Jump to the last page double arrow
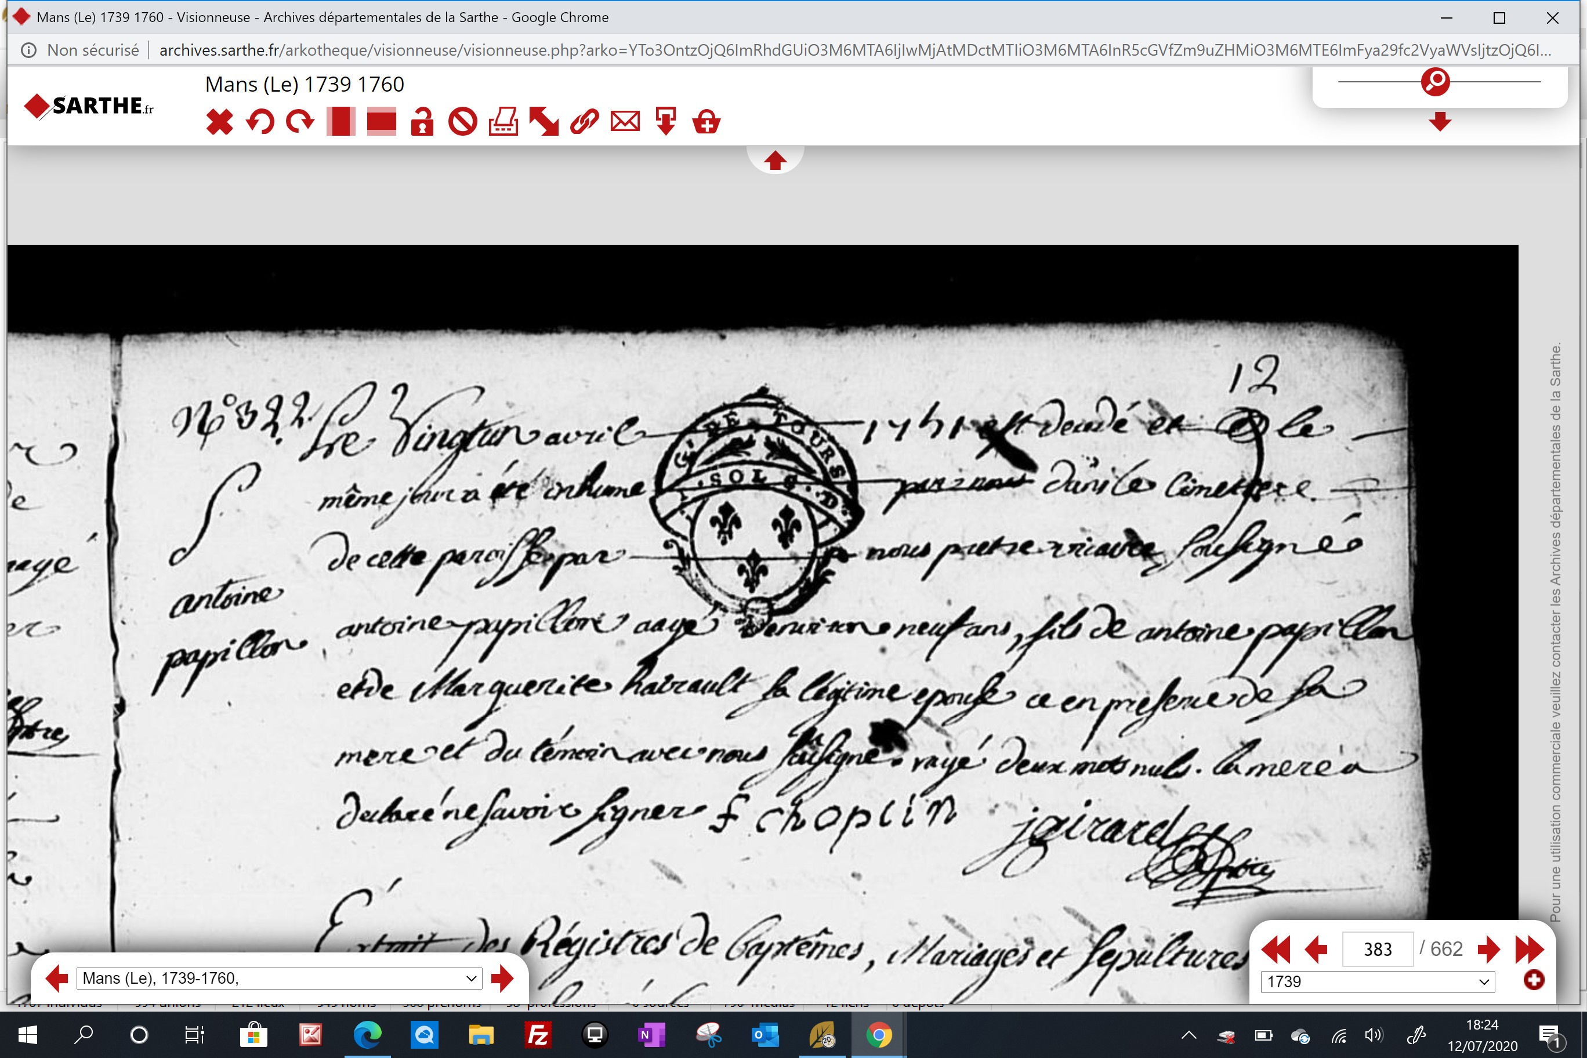Image resolution: width=1587 pixels, height=1058 pixels. click(x=1529, y=950)
